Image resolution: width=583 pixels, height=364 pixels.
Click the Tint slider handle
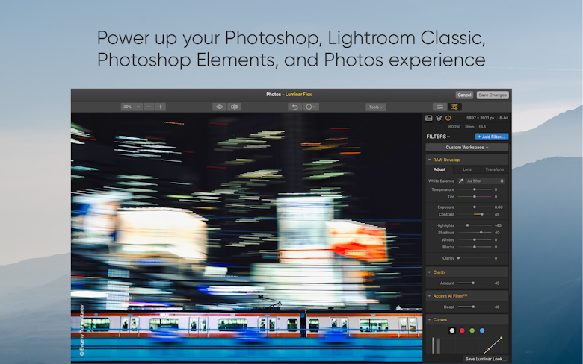[475, 197]
